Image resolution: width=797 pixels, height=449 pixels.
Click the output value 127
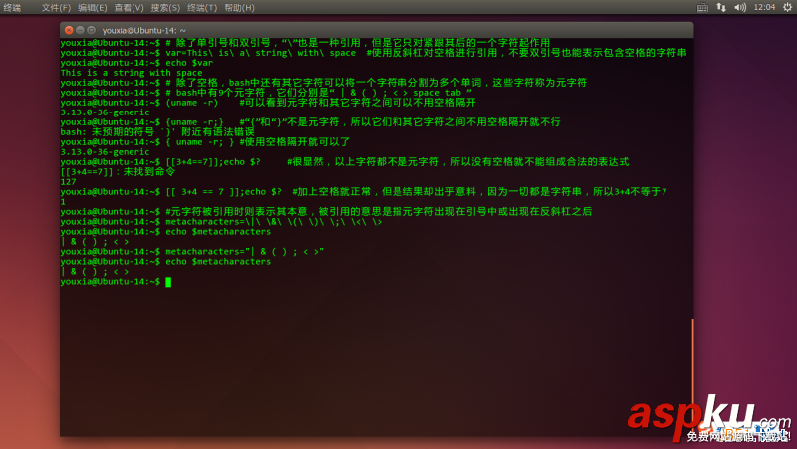point(68,182)
